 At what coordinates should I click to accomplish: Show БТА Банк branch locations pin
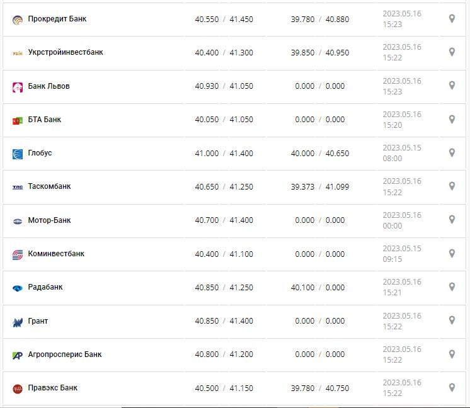452,119
